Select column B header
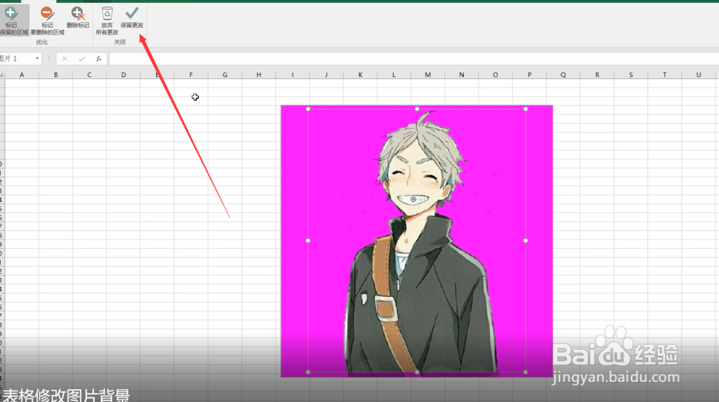The width and height of the screenshot is (719, 402). (55, 75)
